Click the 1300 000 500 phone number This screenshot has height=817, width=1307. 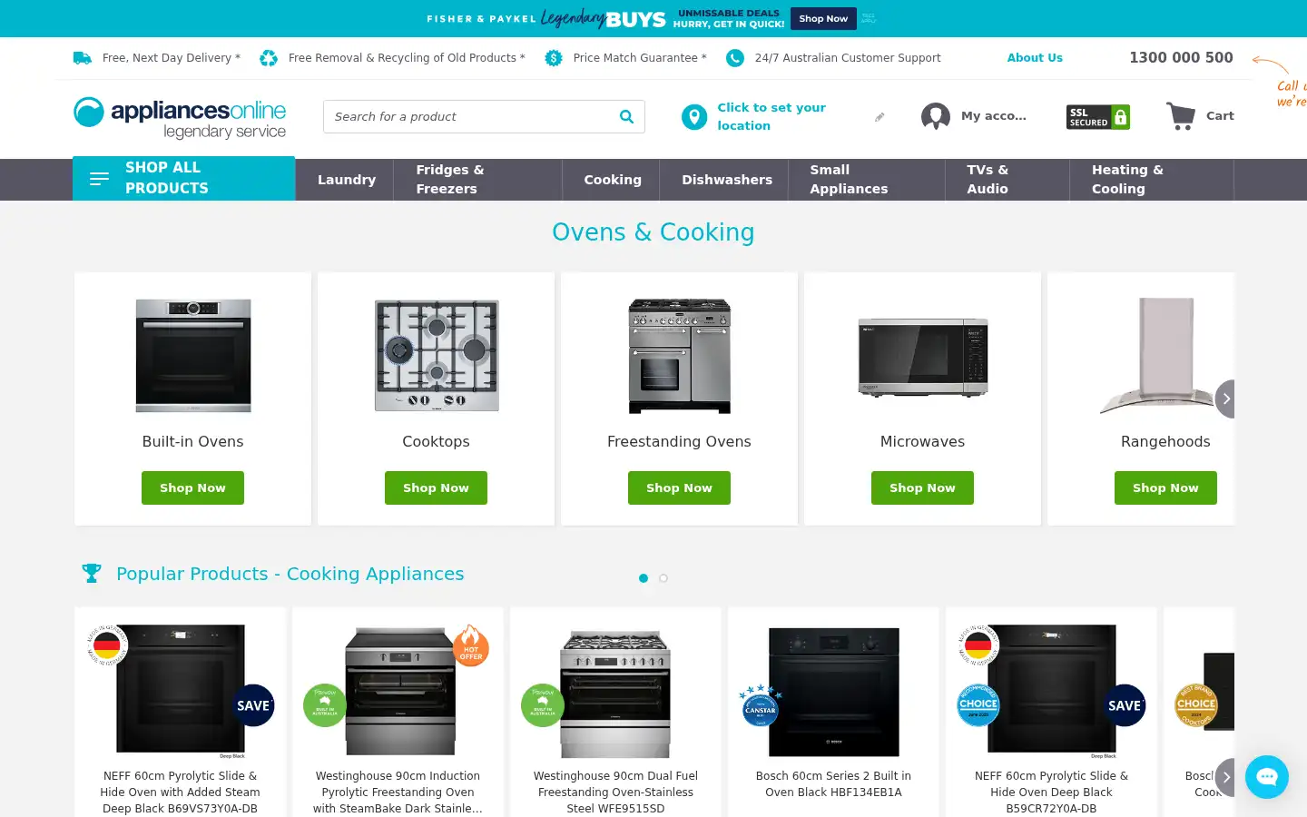1181,57
